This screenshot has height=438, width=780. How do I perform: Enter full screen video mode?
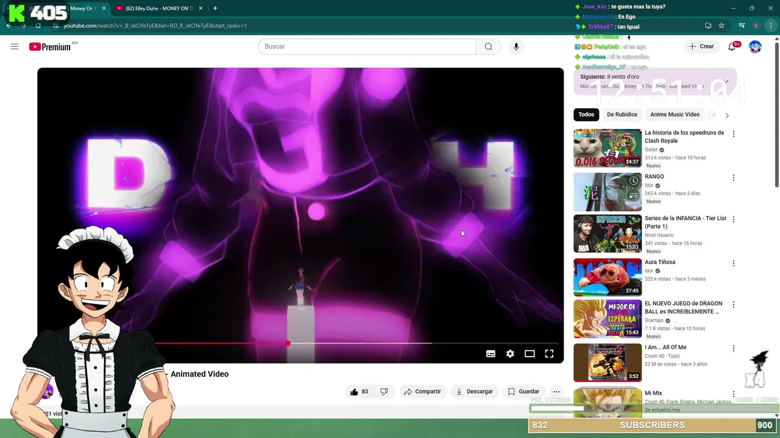tap(549, 353)
